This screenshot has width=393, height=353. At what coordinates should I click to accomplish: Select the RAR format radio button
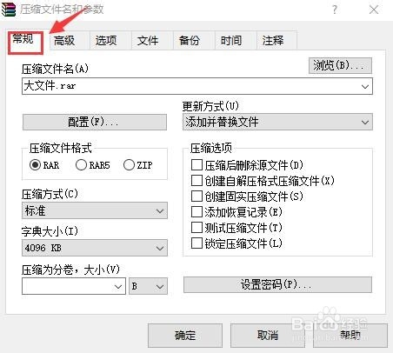click(35, 165)
